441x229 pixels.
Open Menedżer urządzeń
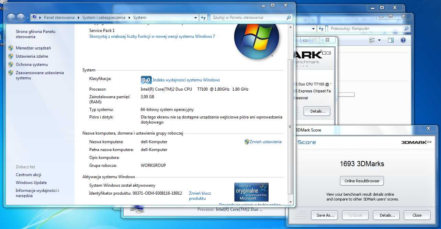click(33, 48)
